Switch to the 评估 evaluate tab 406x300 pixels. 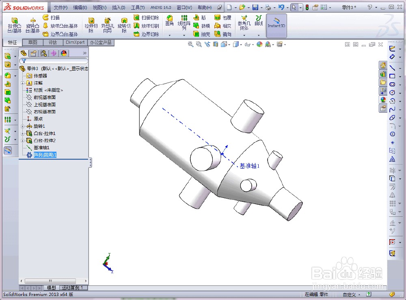(53, 43)
